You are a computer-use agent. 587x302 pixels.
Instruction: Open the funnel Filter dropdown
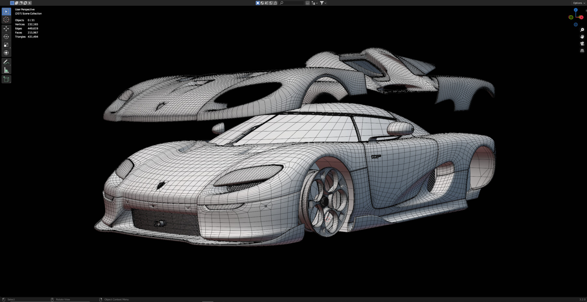(x=323, y=3)
